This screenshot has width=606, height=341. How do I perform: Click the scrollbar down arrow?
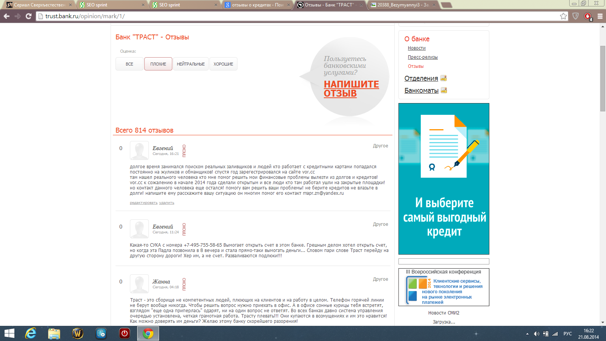603,322
